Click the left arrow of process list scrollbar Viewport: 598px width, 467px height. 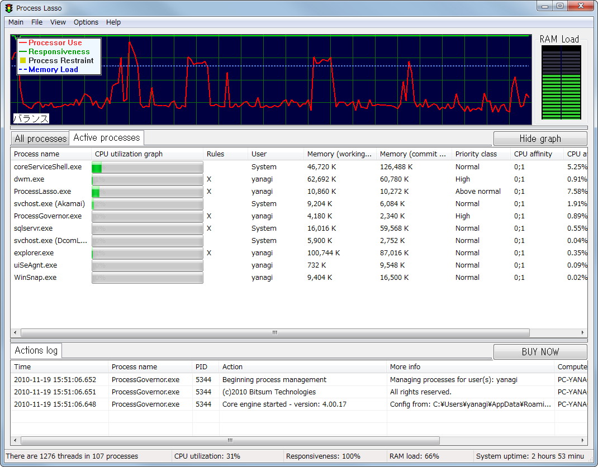tap(15, 333)
